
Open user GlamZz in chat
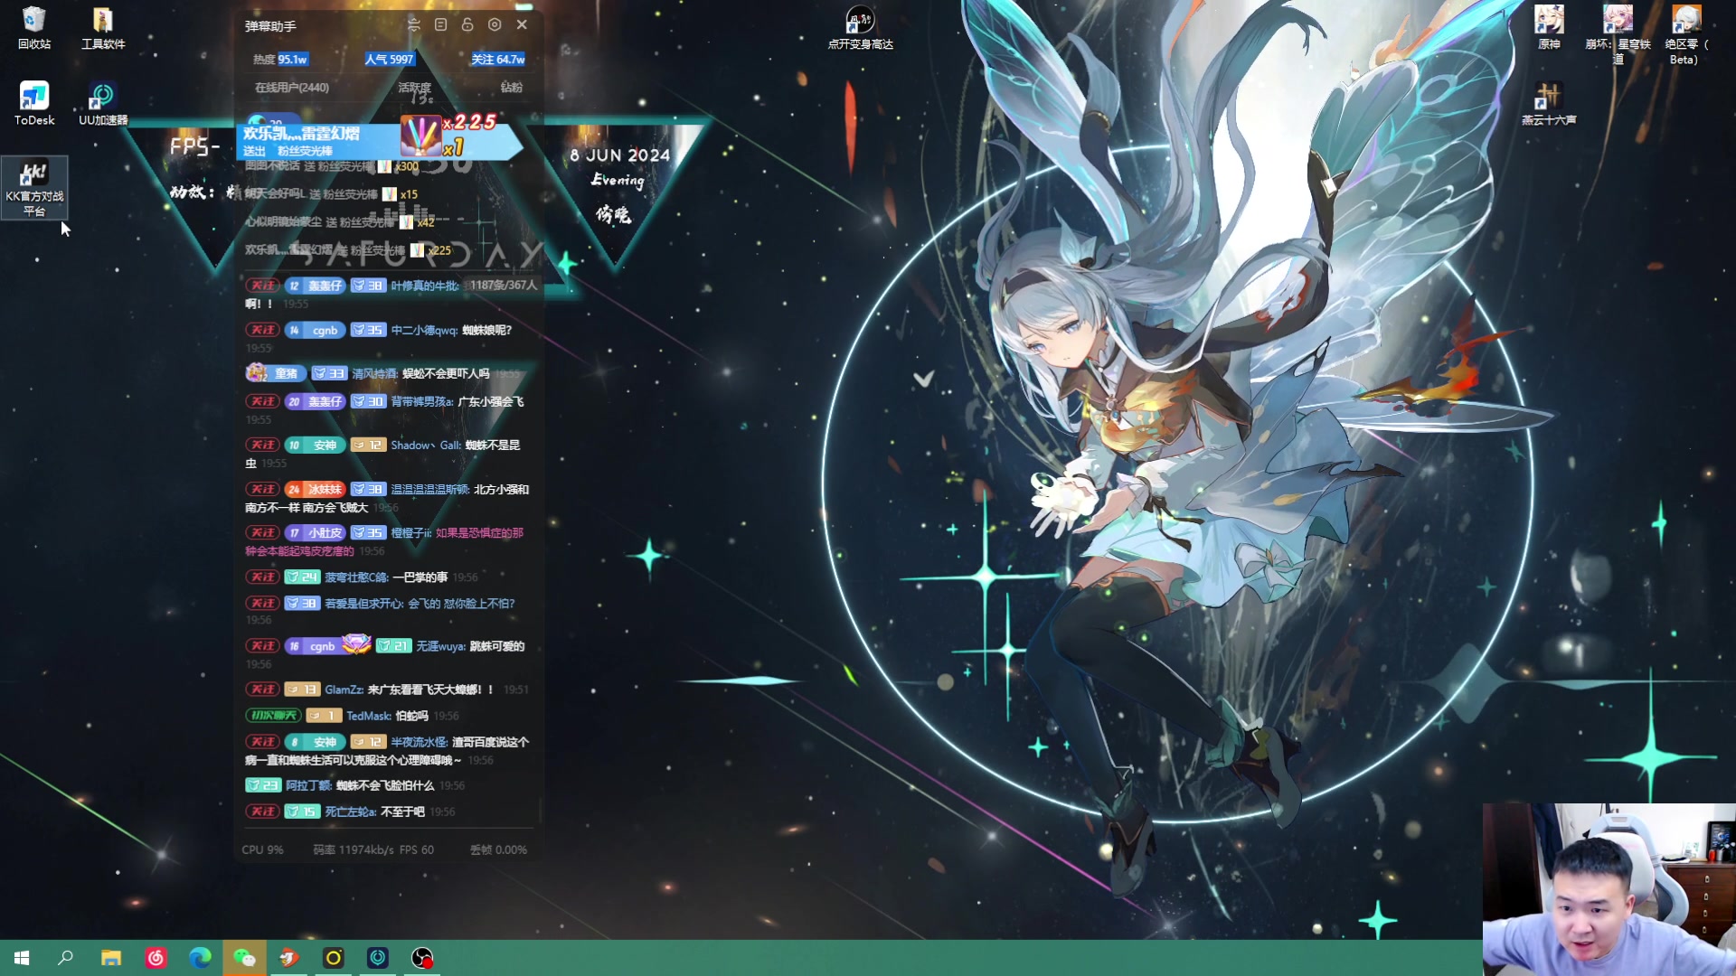coord(344,690)
